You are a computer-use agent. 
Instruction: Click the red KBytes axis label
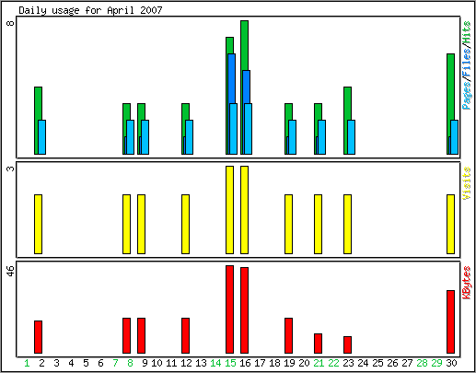[x=467, y=283]
